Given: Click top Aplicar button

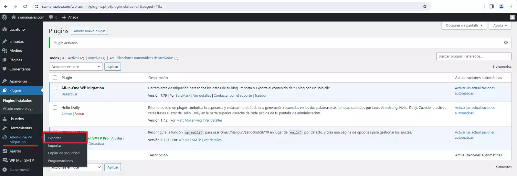Looking at the screenshot, I should point(113,67).
